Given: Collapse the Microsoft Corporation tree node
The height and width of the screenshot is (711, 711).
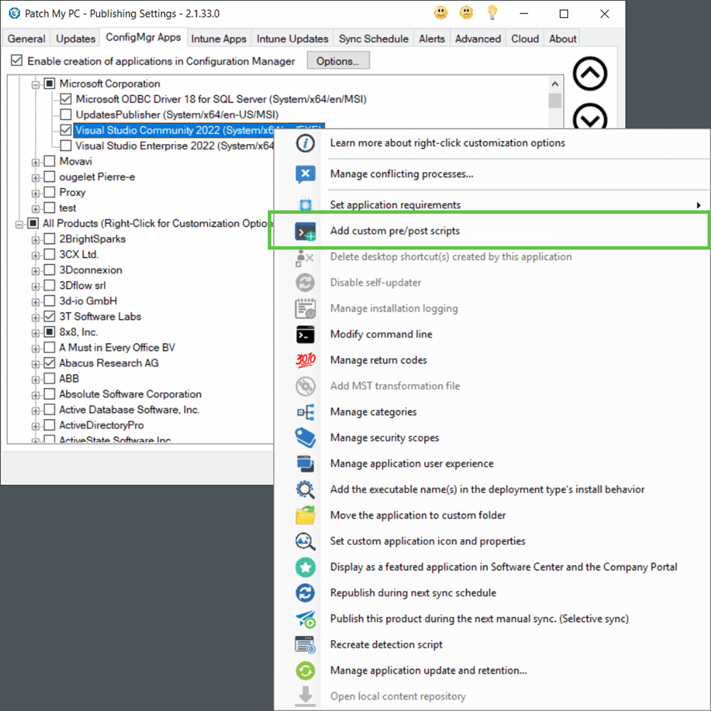Looking at the screenshot, I should pyautogui.click(x=36, y=85).
